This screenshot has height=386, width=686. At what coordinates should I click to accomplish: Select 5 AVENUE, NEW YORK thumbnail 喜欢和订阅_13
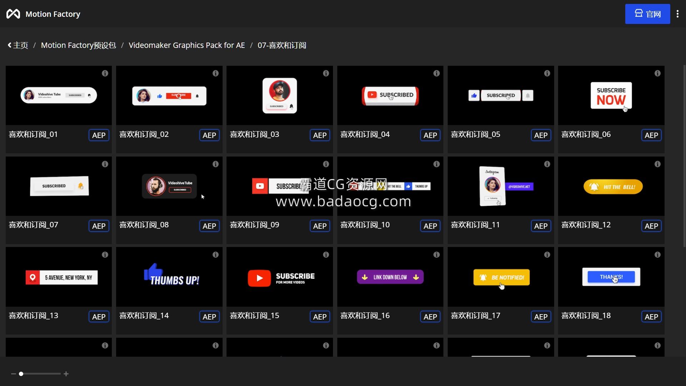point(59,277)
